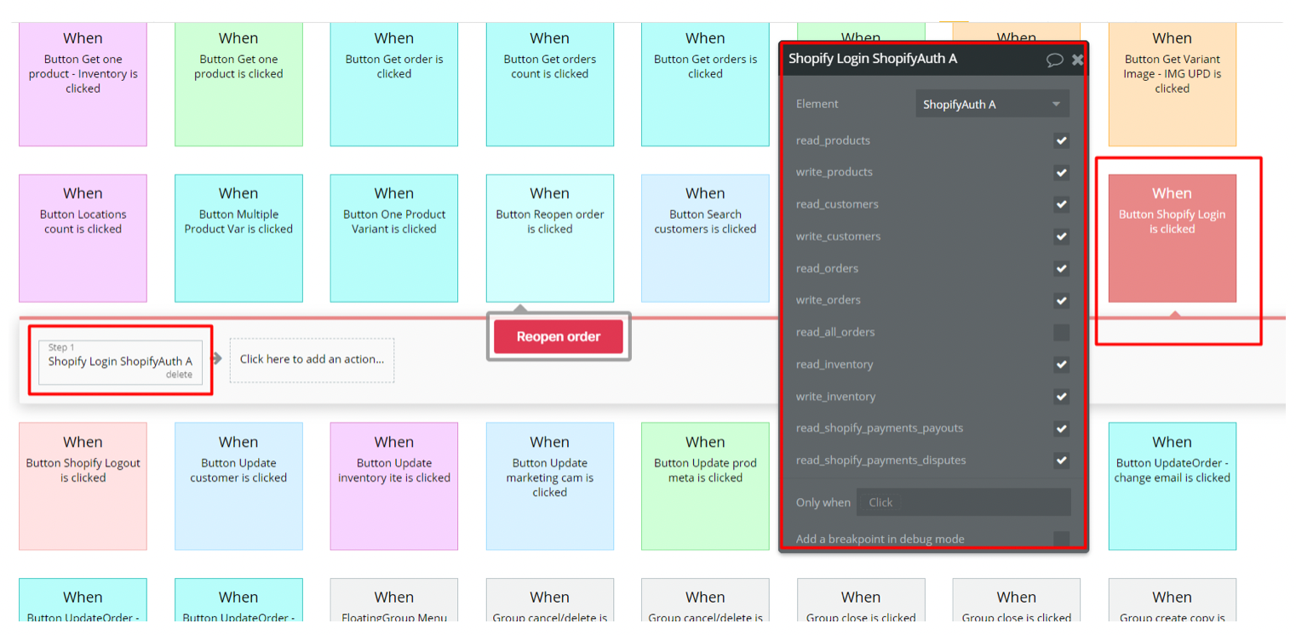This screenshot has height=635, width=1296.
Task: Toggle the write_inventory checkbox
Action: (1061, 397)
